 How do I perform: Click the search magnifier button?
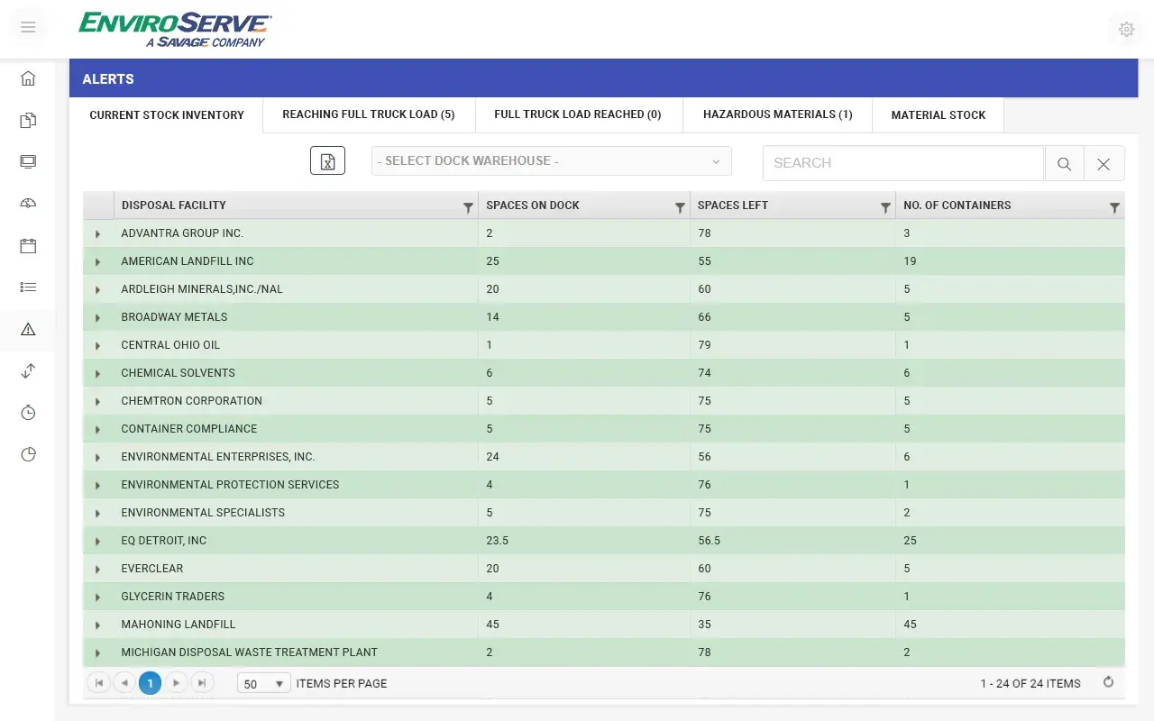1064,163
